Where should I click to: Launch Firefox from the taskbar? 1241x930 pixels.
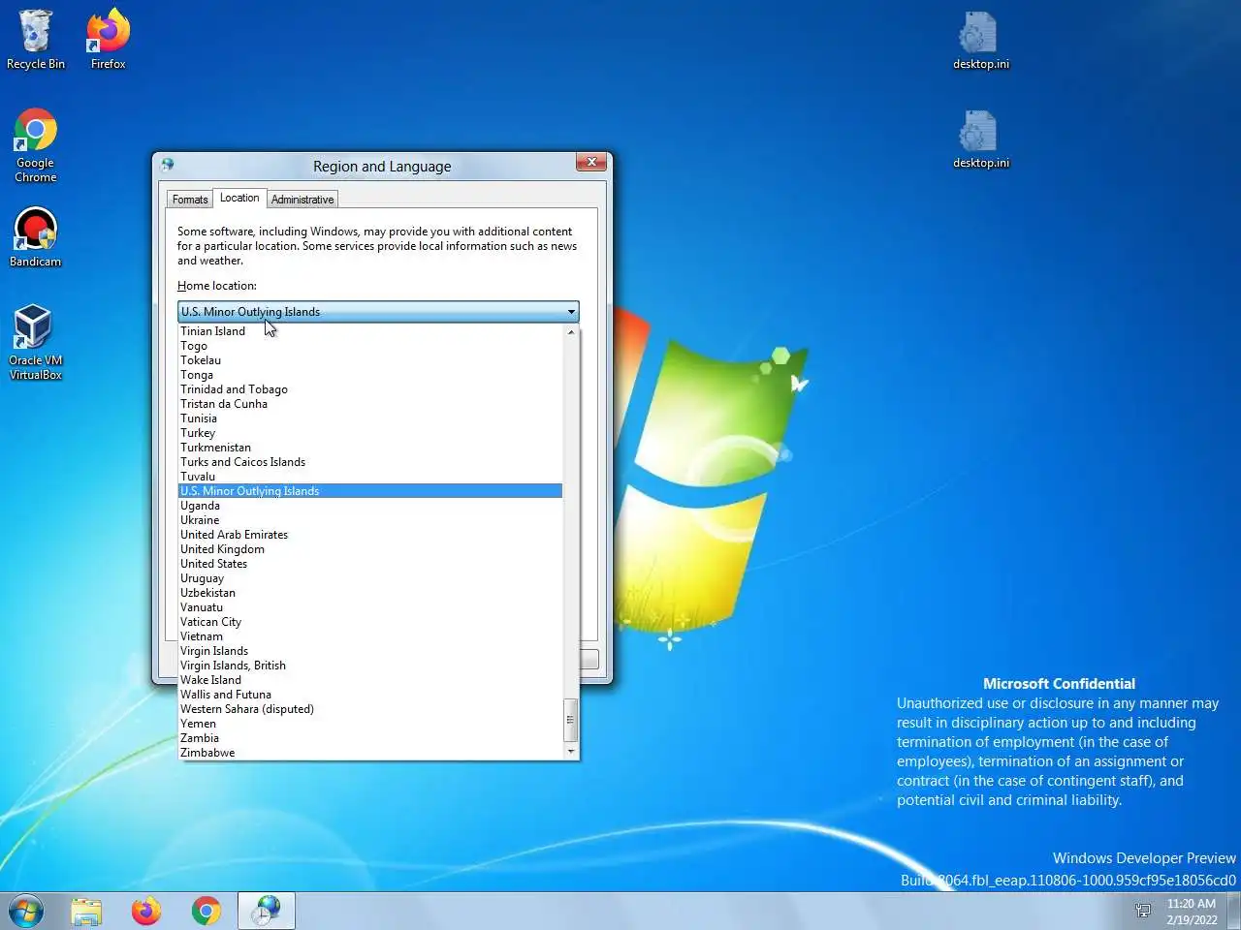(x=146, y=911)
